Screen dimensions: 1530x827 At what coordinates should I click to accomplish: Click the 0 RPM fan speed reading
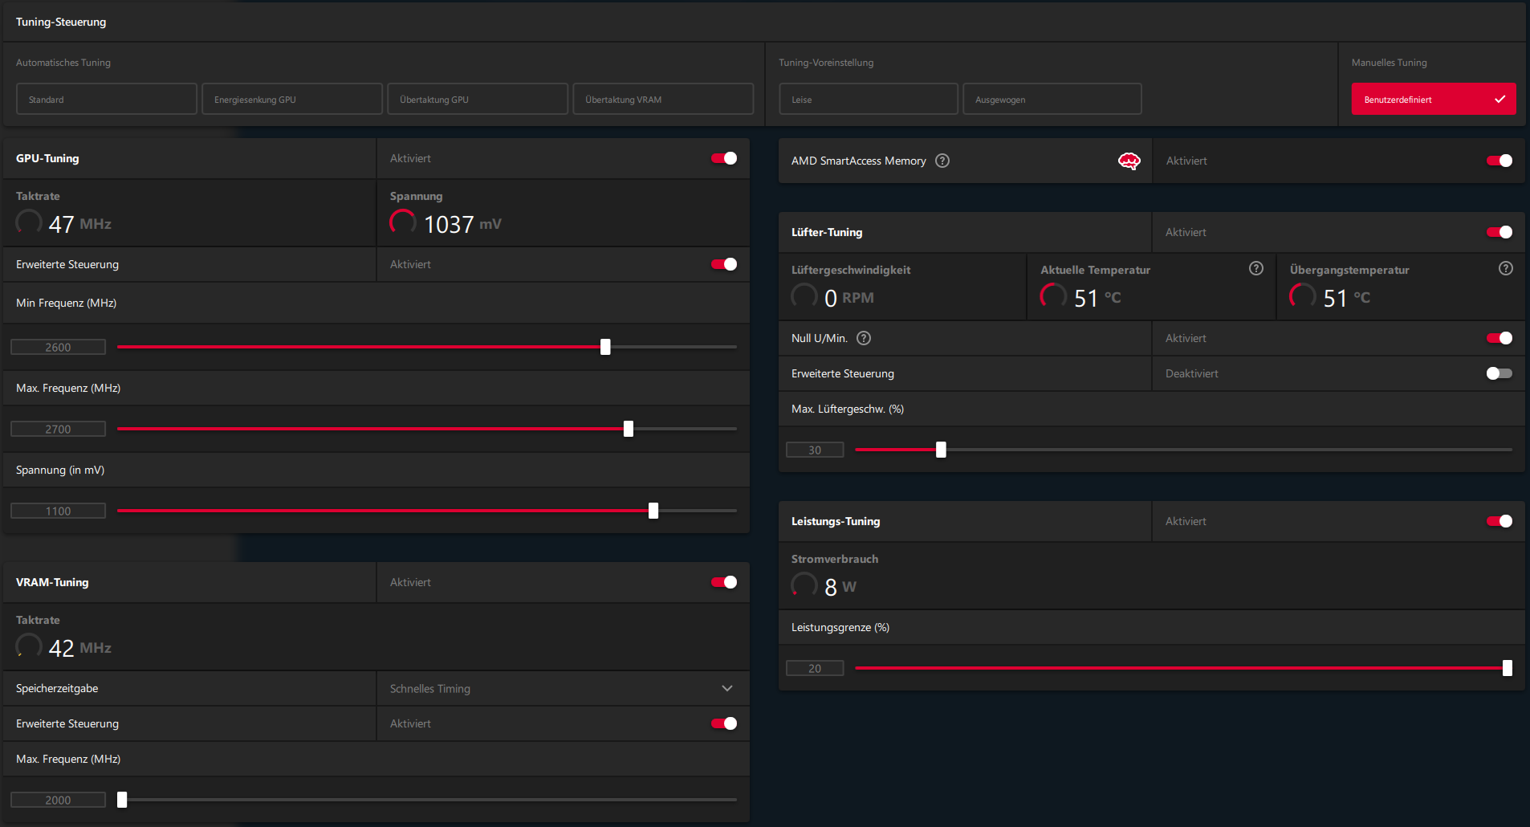click(x=849, y=298)
